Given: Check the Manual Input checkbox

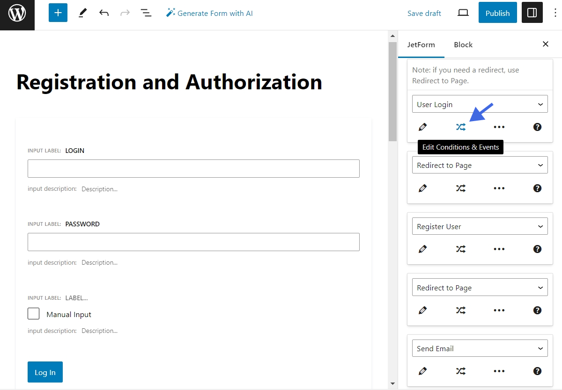Looking at the screenshot, I should point(33,314).
